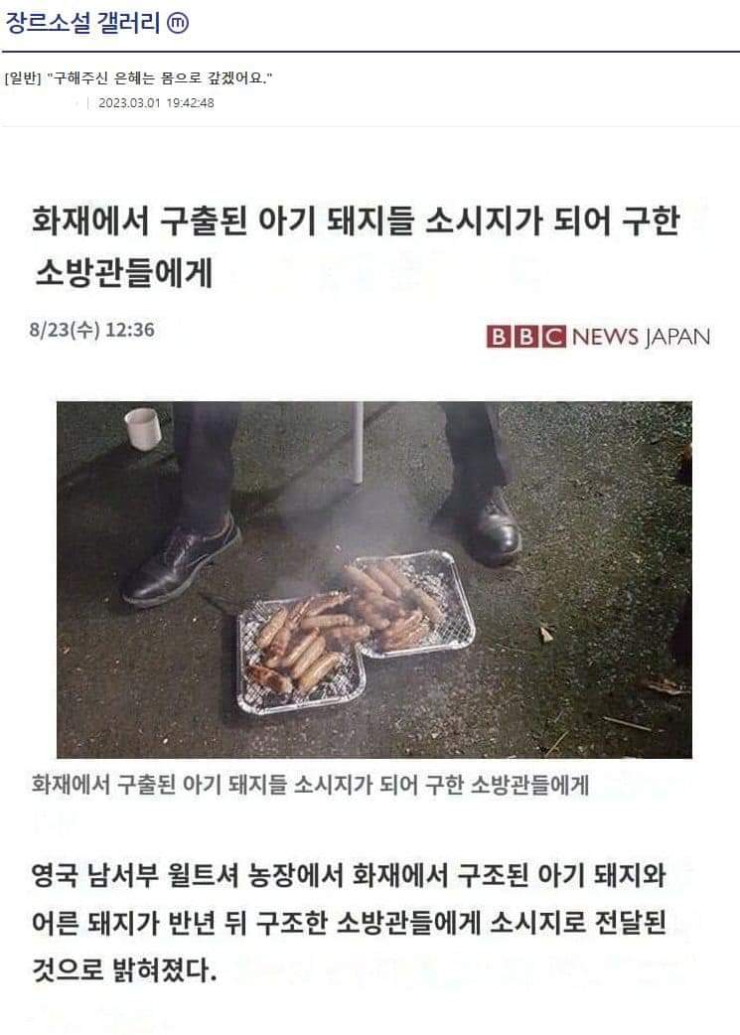Select the [일반] category tag

pos(23,78)
